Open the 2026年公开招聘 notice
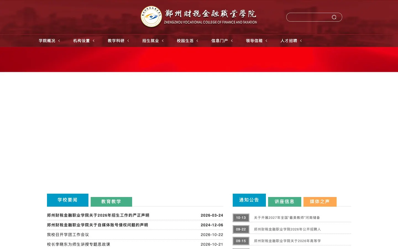Screen dimensions: 398x249 287,229
